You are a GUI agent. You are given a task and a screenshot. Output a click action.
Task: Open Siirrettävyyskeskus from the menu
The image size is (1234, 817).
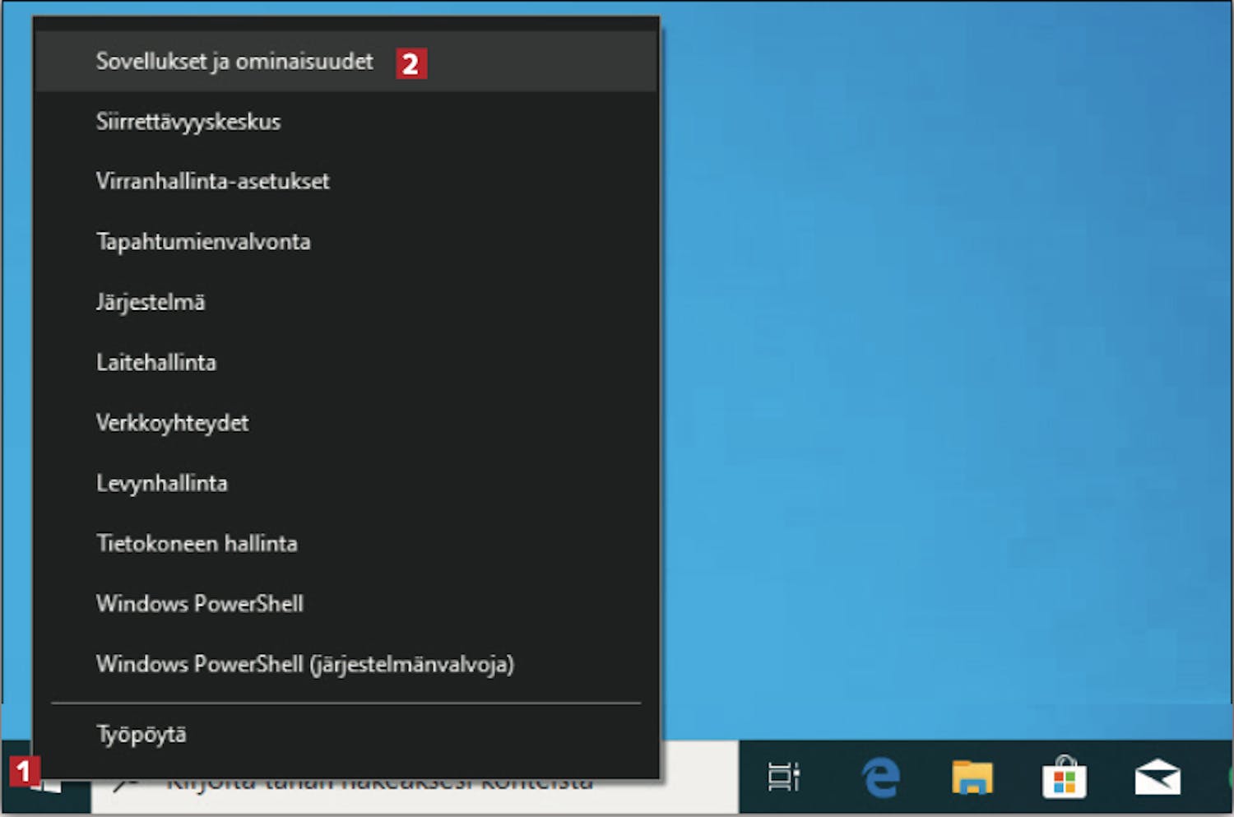tap(188, 122)
